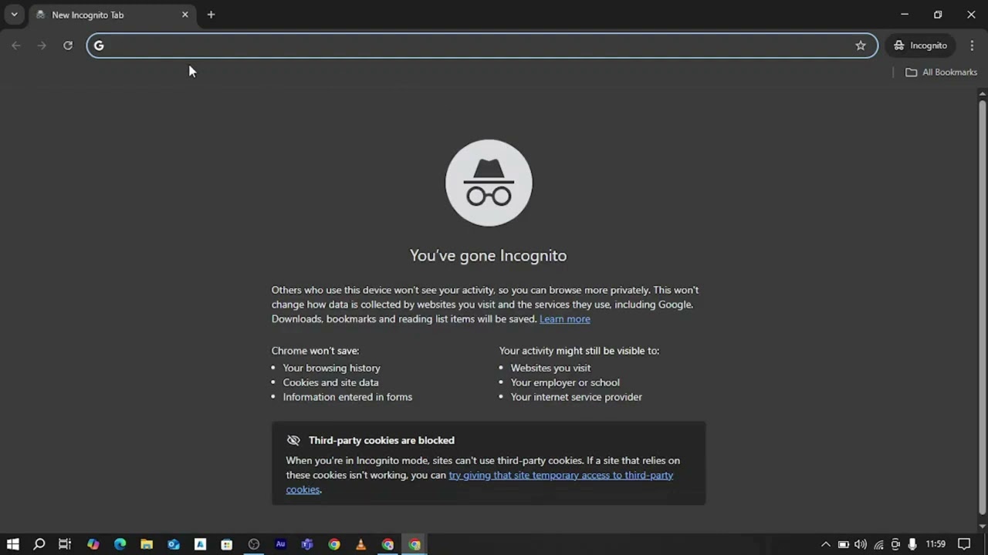The height and width of the screenshot is (555, 988).
Task: Click the "Your browsing history" bullet
Action: [331, 368]
